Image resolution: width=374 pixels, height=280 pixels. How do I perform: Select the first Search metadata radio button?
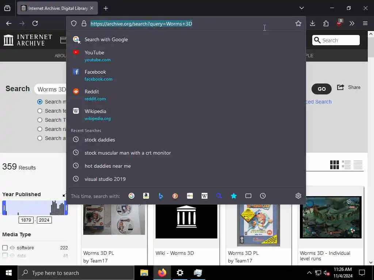point(40,102)
